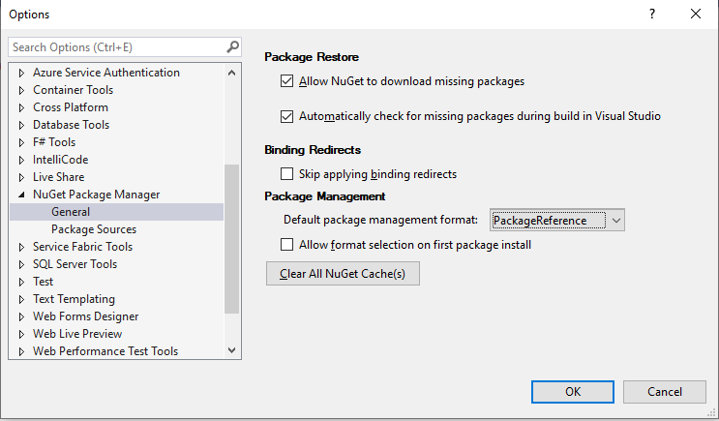Select Database Tools label
The image size is (719, 421).
click(71, 125)
